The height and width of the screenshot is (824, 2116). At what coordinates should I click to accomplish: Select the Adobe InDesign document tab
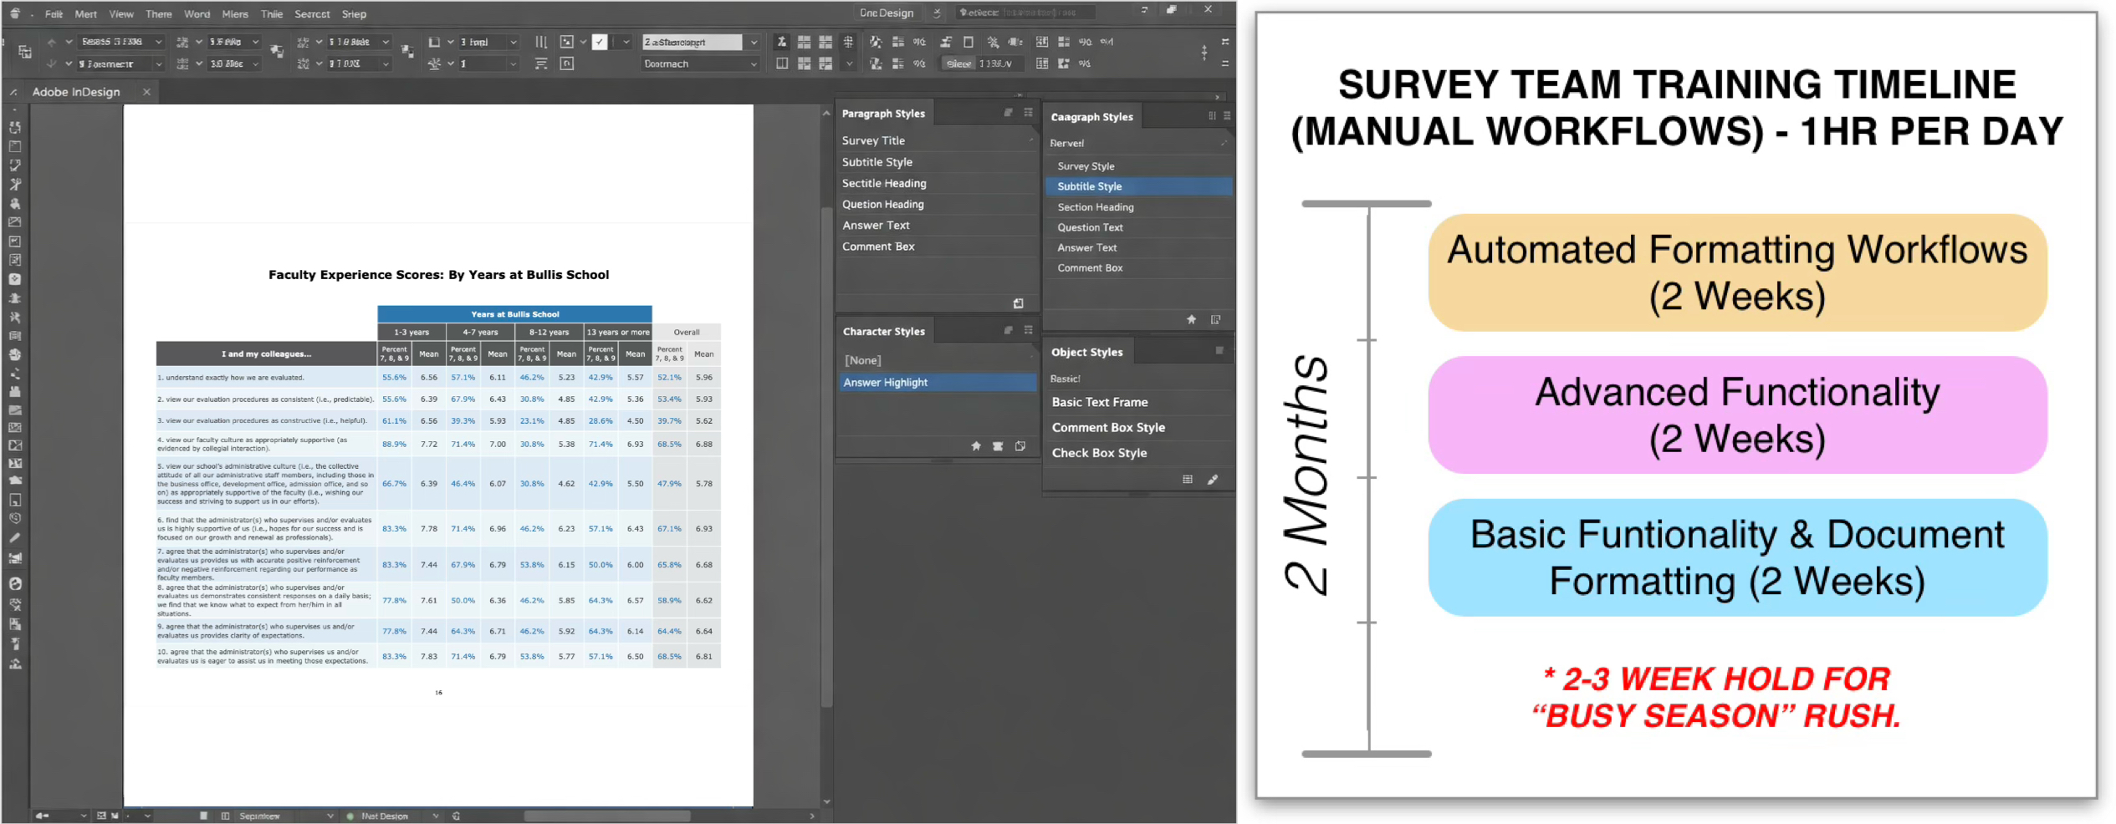[x=76, y=92]
